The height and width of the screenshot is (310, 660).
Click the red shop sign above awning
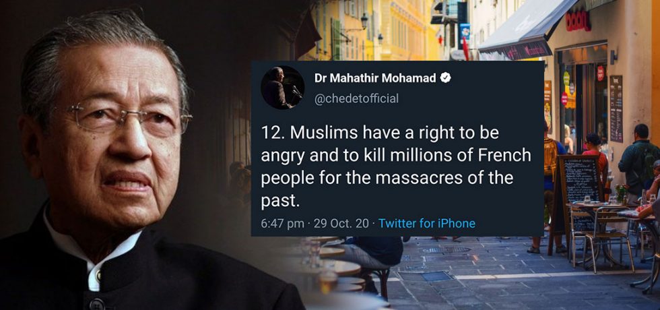(579, 21)
